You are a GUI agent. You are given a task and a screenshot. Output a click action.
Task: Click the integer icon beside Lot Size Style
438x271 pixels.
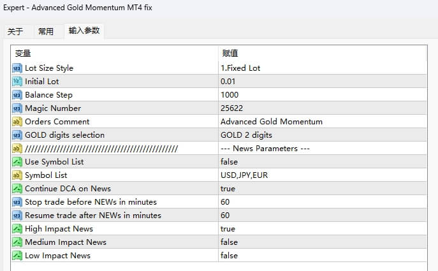(17, 68)
